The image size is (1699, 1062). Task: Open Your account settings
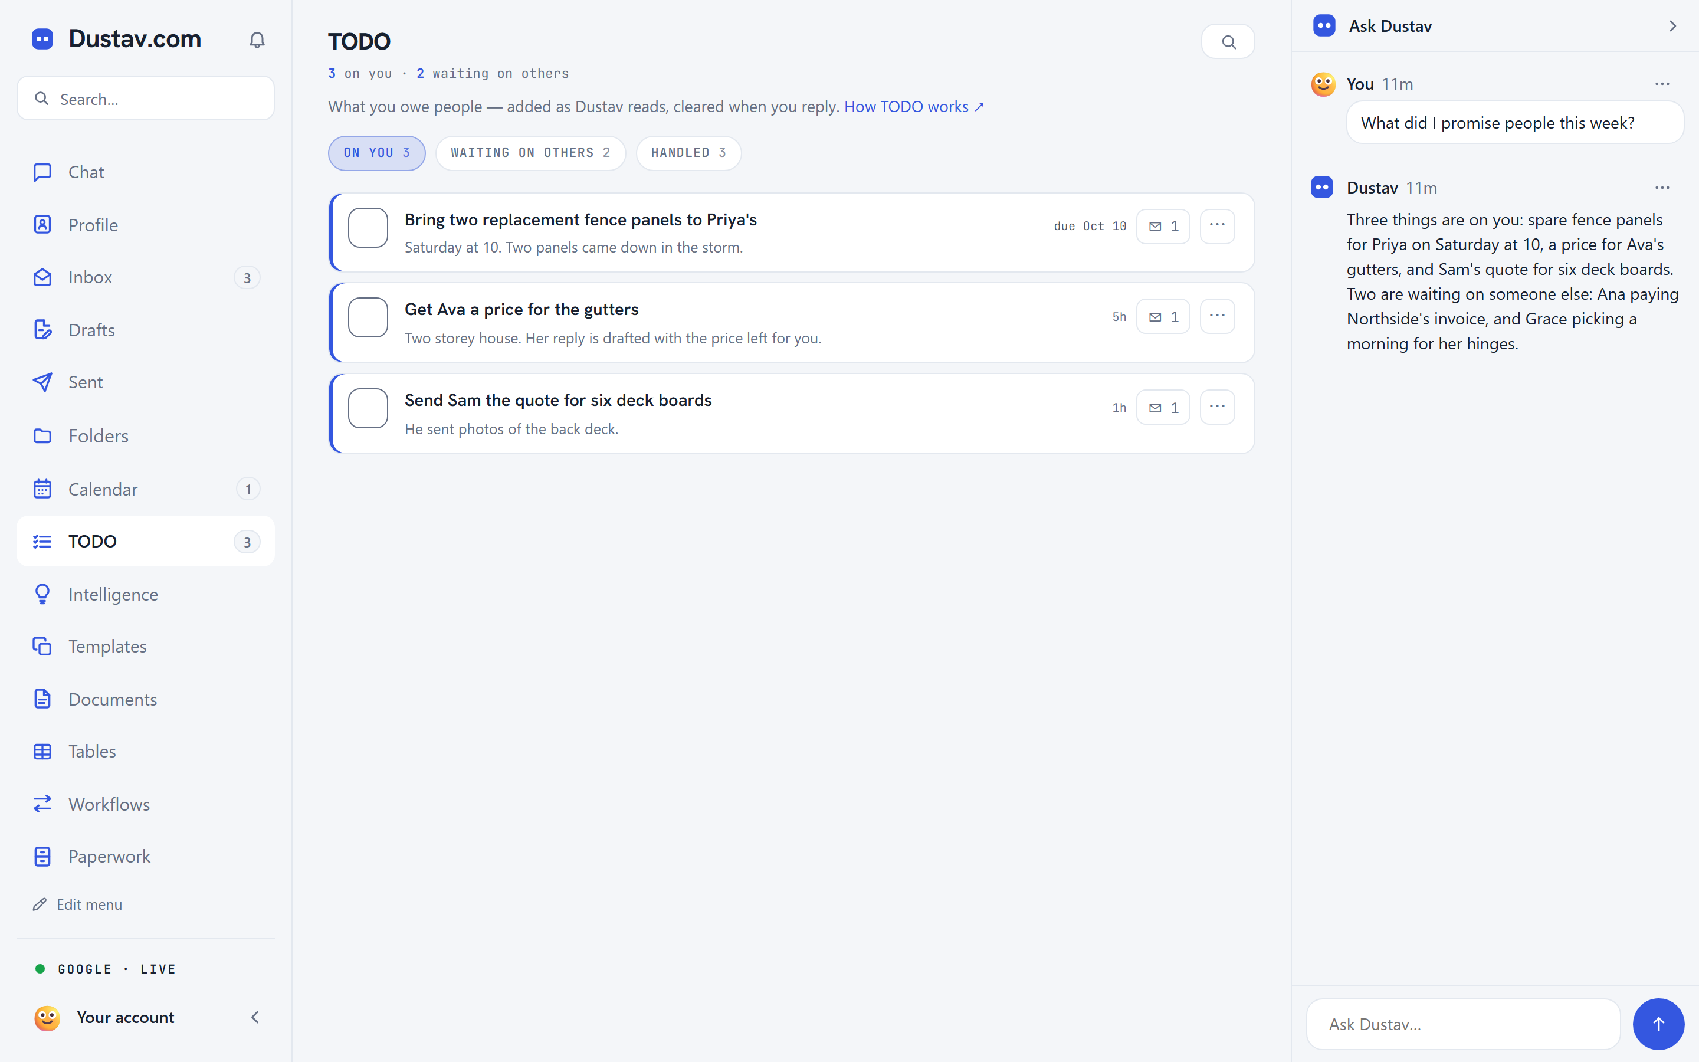click(125, 1017)
